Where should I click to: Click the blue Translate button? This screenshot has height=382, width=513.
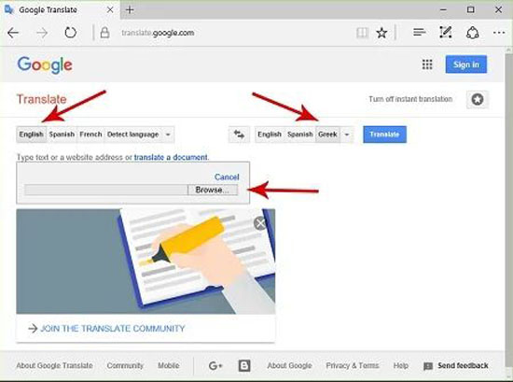pyautogui.click(x=384, y=134)
